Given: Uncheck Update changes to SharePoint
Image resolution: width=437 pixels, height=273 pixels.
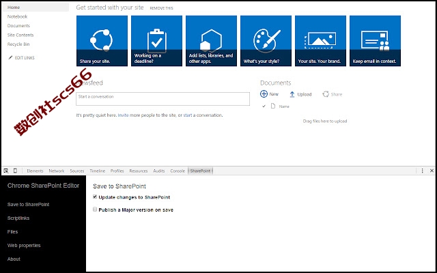Looking at the screenshot, I should 95,197.
